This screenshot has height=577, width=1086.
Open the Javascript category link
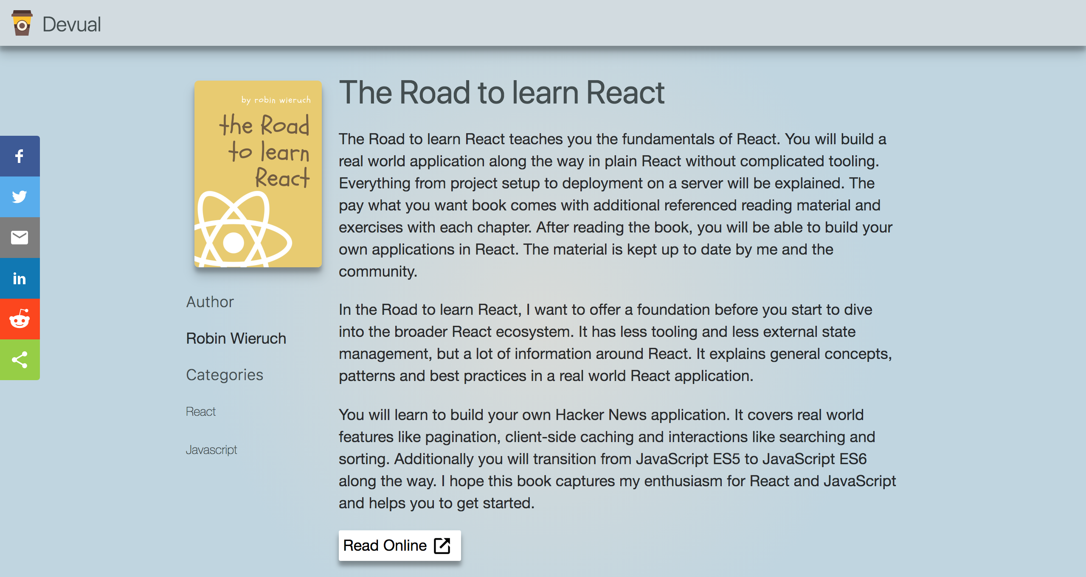[211, 450]
